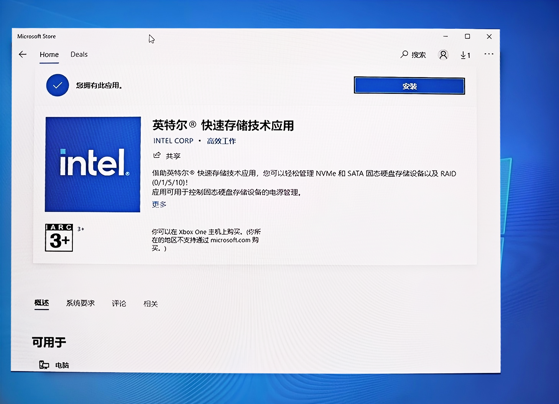Screen dimensions: 559x404
Task: Click the IARC 3+ rating badge
Action: pos(59,238)
